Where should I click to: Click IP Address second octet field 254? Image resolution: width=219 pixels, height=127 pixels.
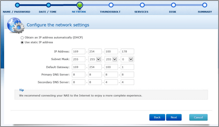click(95, 51)
